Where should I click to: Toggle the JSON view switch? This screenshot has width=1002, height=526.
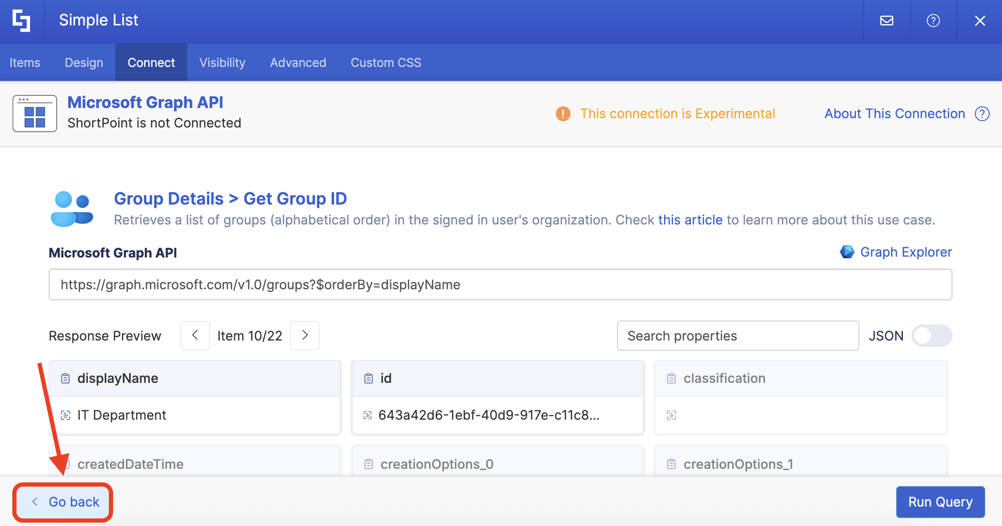931,336
